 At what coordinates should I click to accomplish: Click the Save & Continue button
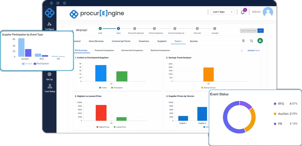(x=249, y=31)
